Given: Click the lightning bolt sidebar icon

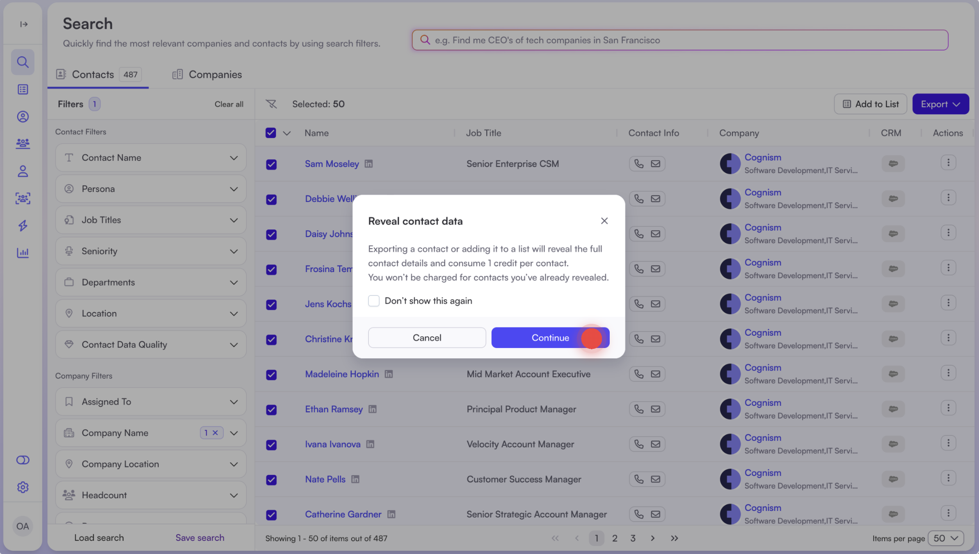Looking at the screenshot, I should pos(23,225).
